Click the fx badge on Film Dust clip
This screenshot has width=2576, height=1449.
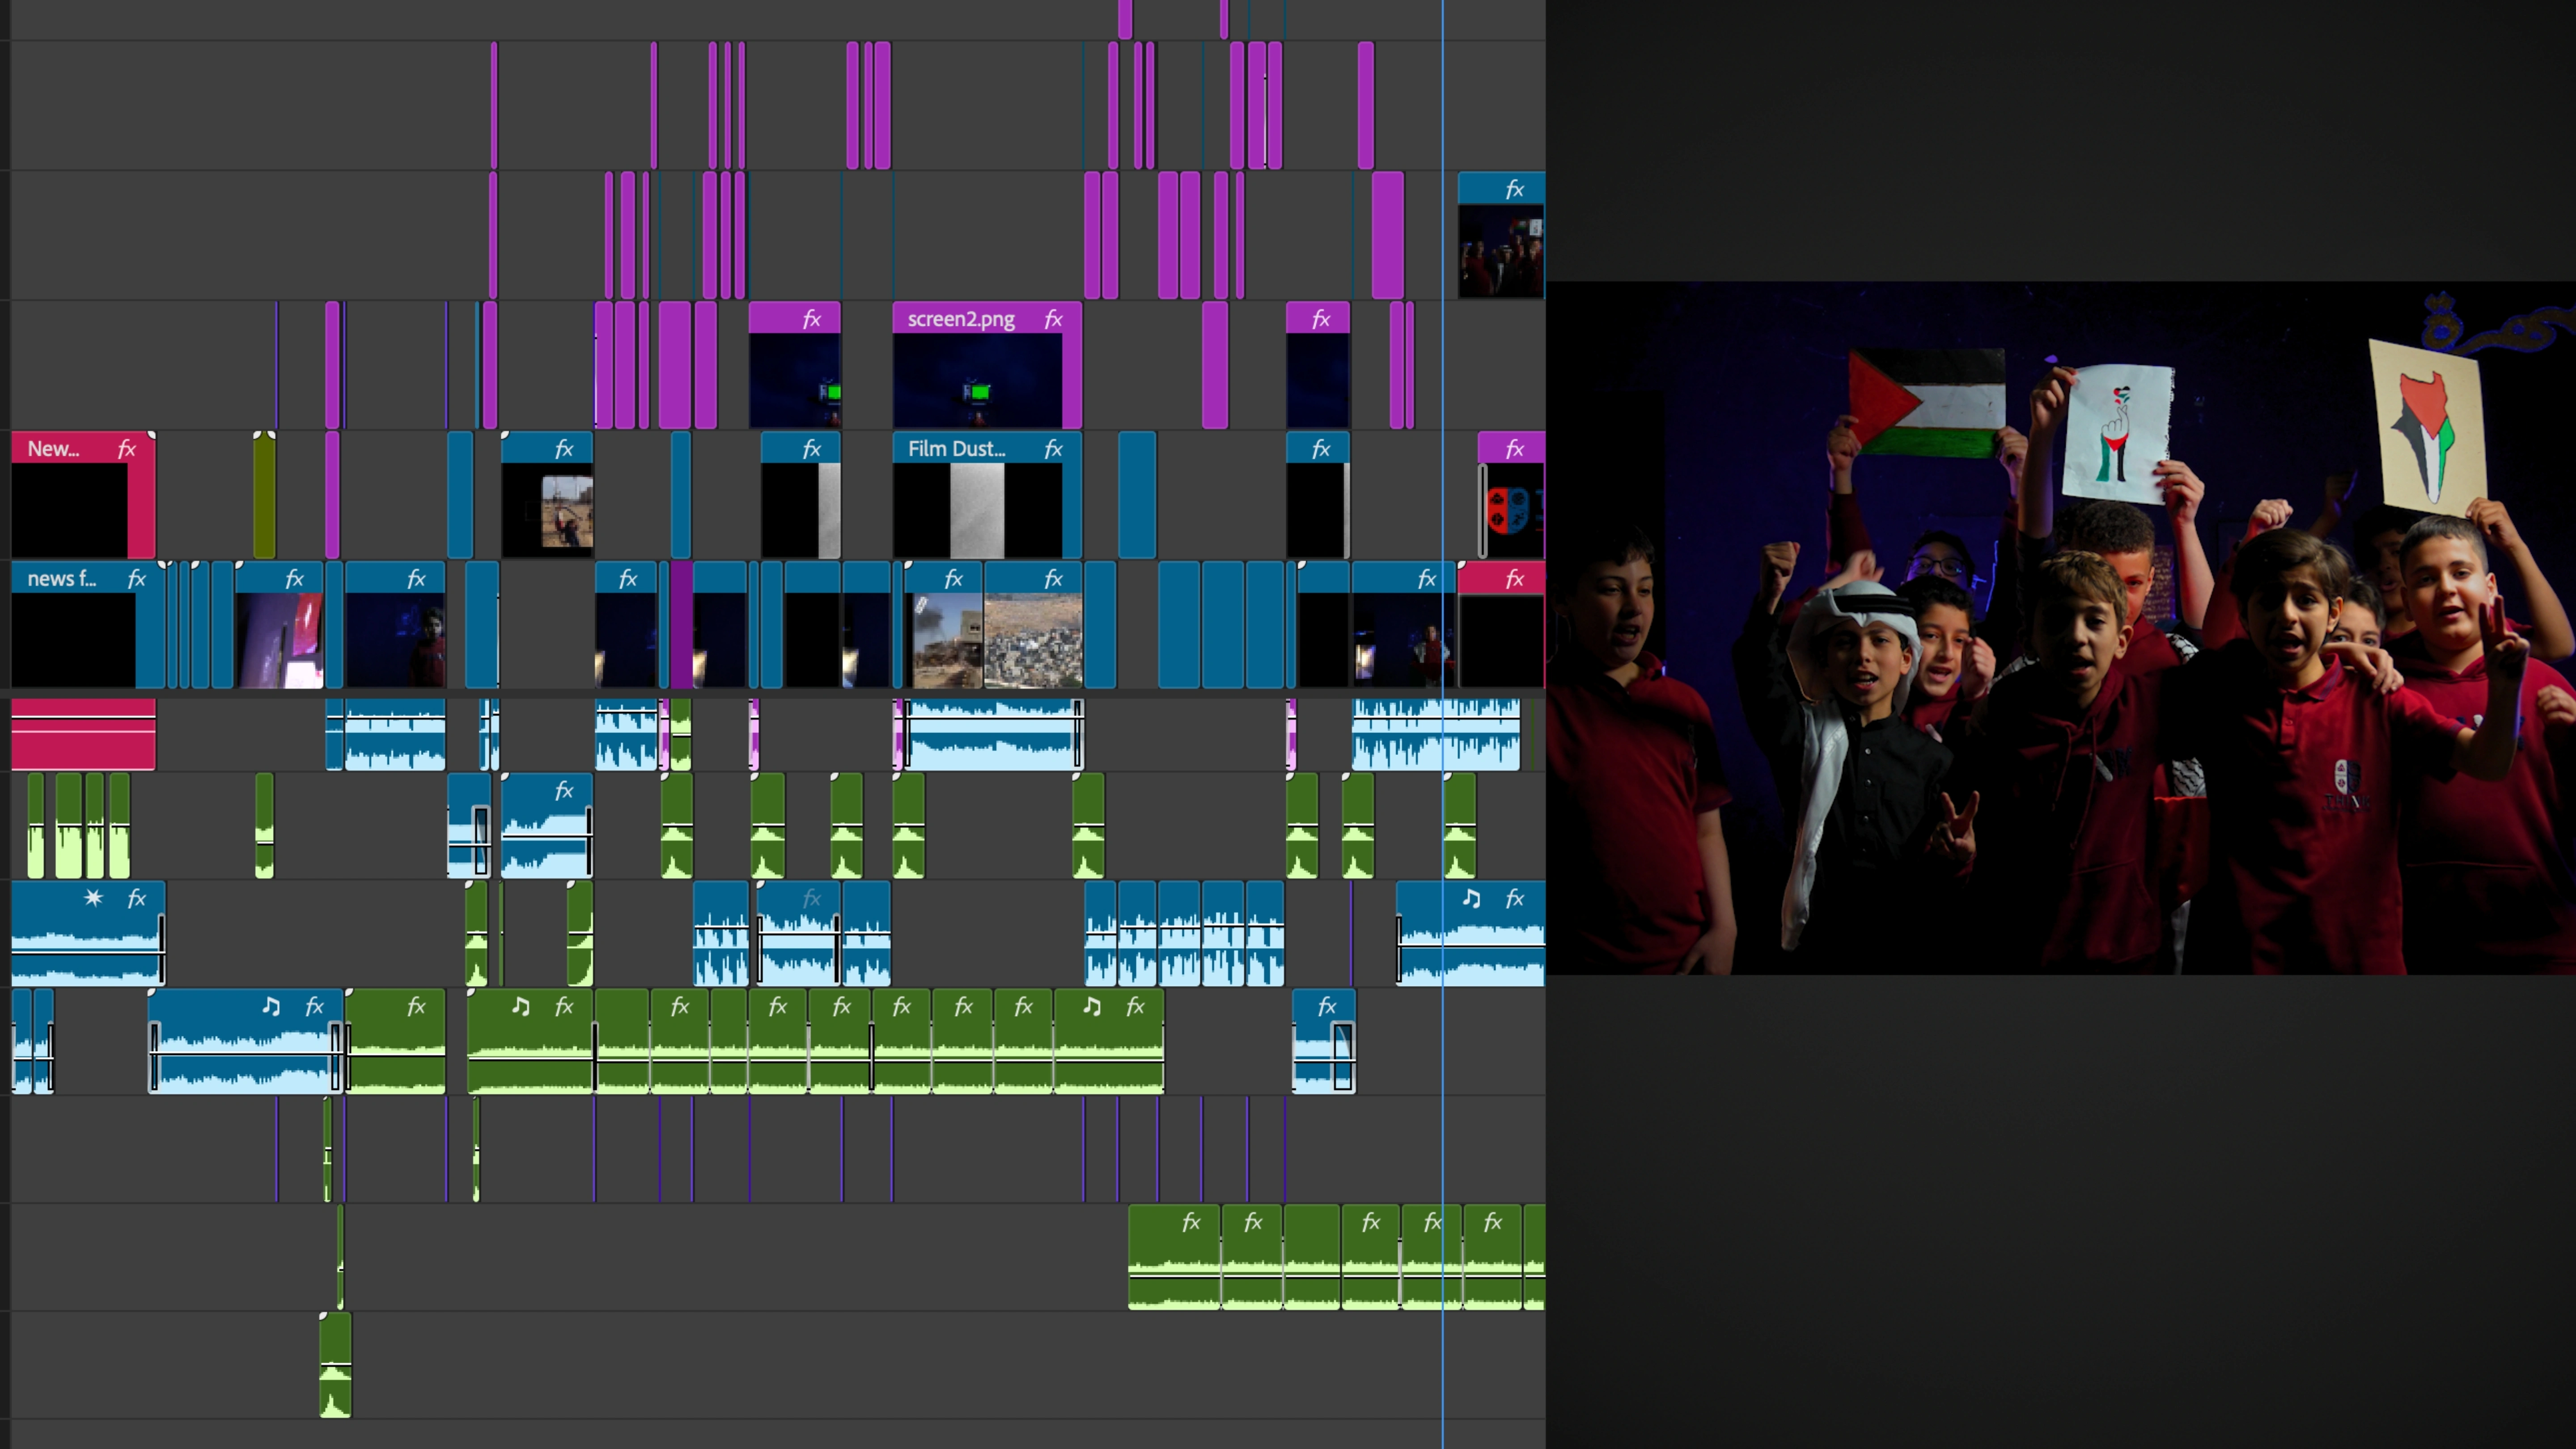1053,449
